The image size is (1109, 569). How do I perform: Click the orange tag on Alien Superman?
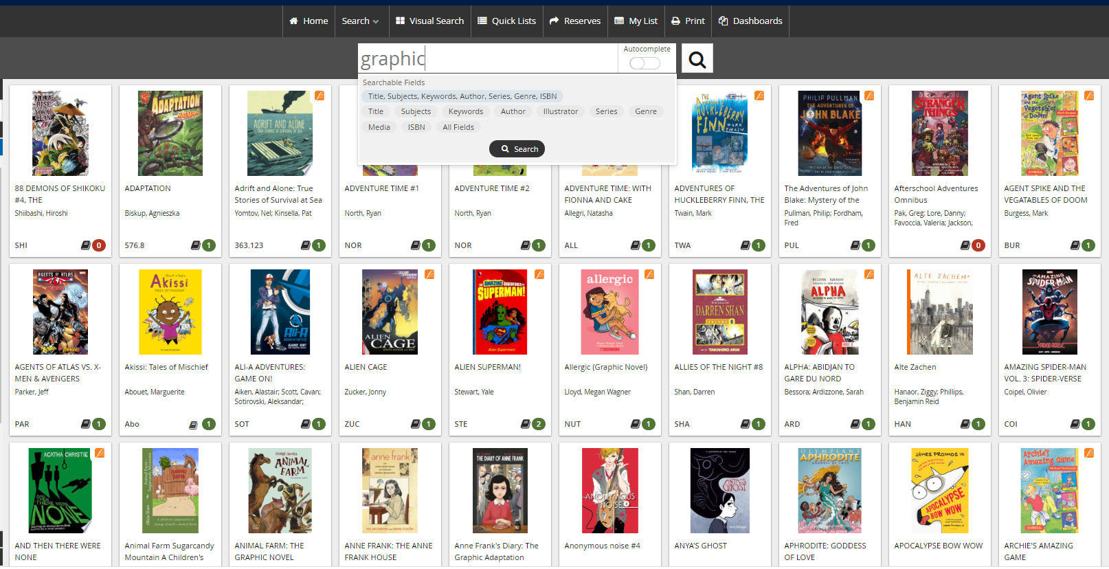pos(539,274)
